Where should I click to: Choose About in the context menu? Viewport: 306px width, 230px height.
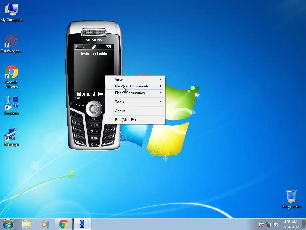pos(135,111)
